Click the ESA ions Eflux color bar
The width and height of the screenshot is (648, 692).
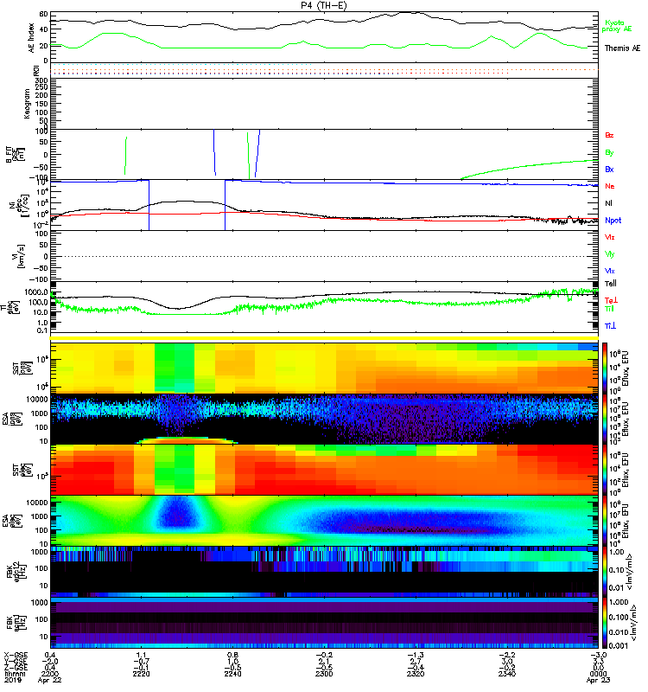(605, 420)
